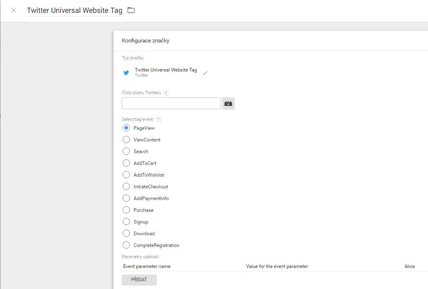Edit the tag name Twitter Universal Website Tag

(x=74, y=11)
